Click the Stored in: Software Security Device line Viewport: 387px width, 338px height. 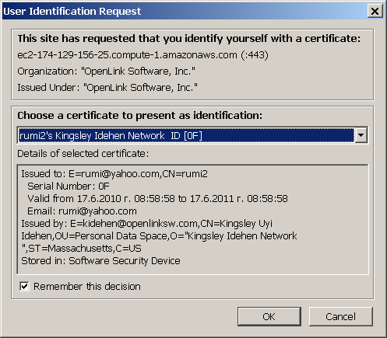tap(100, 261)
